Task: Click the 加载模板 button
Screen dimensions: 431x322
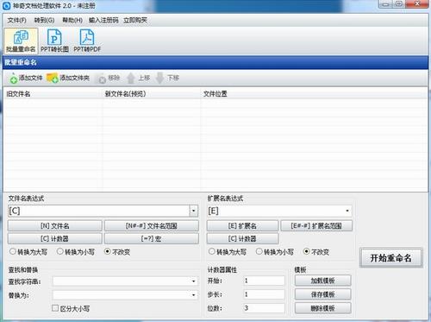Action: [x=323, y=281]
